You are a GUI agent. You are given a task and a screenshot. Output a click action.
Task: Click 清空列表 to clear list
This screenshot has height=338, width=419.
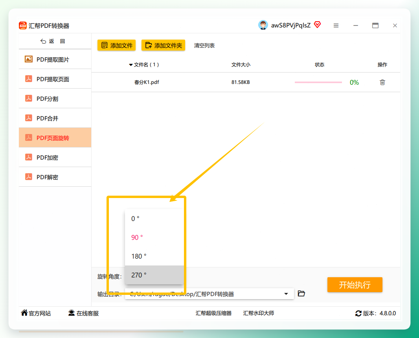point(204,45)
